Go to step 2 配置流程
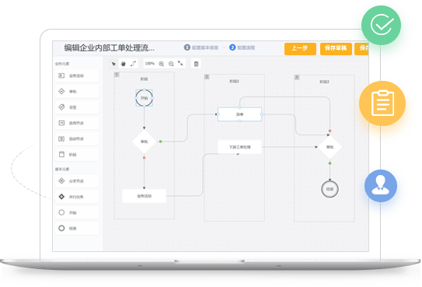This screenshot has height=287, width=422. coord(242,47)
